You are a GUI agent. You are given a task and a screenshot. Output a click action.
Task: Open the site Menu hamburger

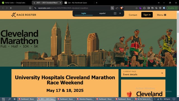point(162,15)
